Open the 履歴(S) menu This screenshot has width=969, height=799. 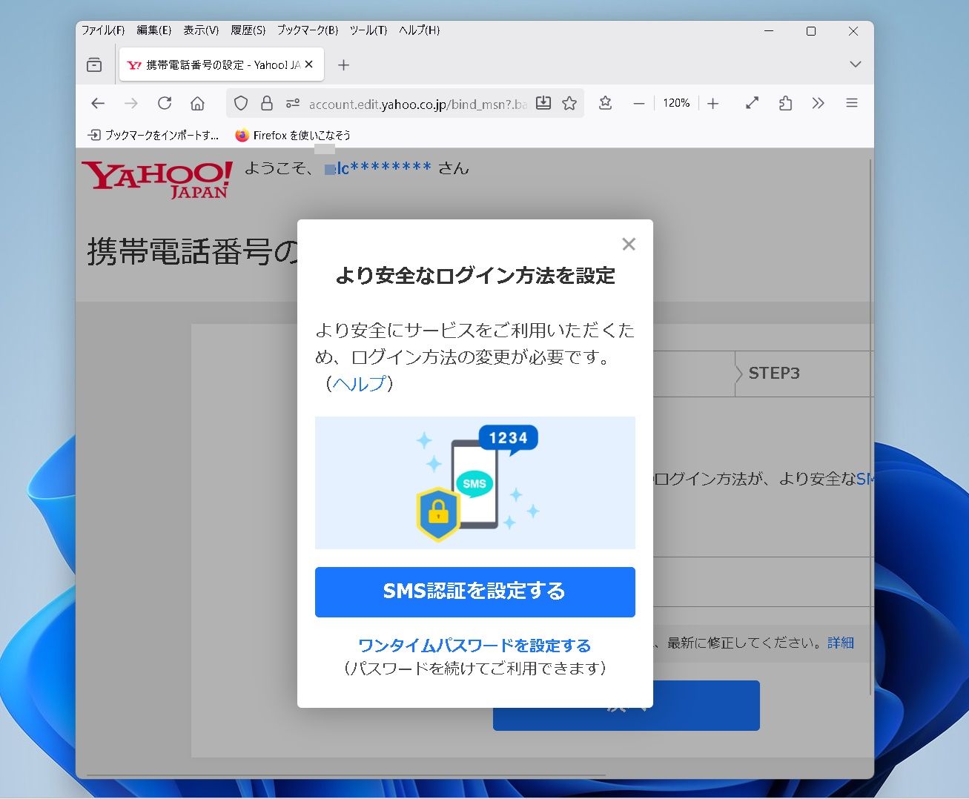tap(248, 30)
